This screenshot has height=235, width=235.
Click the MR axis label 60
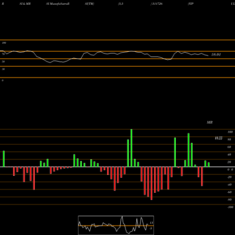[x=229, y=147]
